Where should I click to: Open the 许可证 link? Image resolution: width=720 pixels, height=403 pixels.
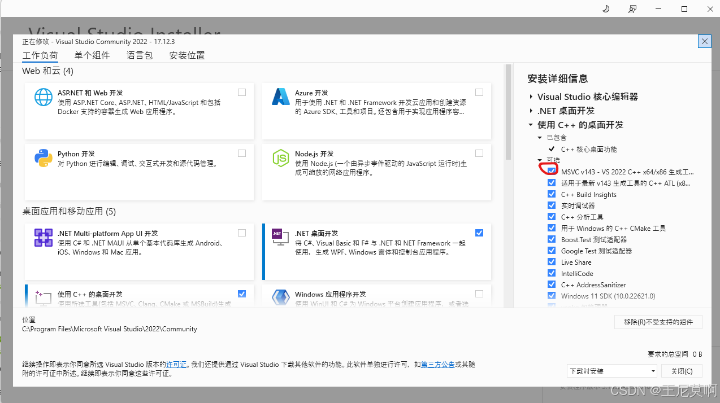coord(176,365)
